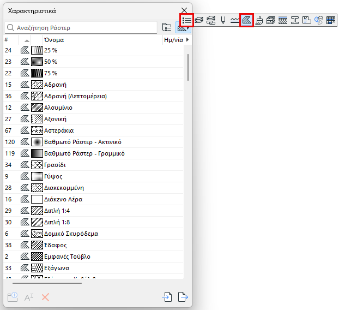Toggle the folder view icon next to the search field
Viewport: 339px width, 310px height.
[x=167, y=27]
